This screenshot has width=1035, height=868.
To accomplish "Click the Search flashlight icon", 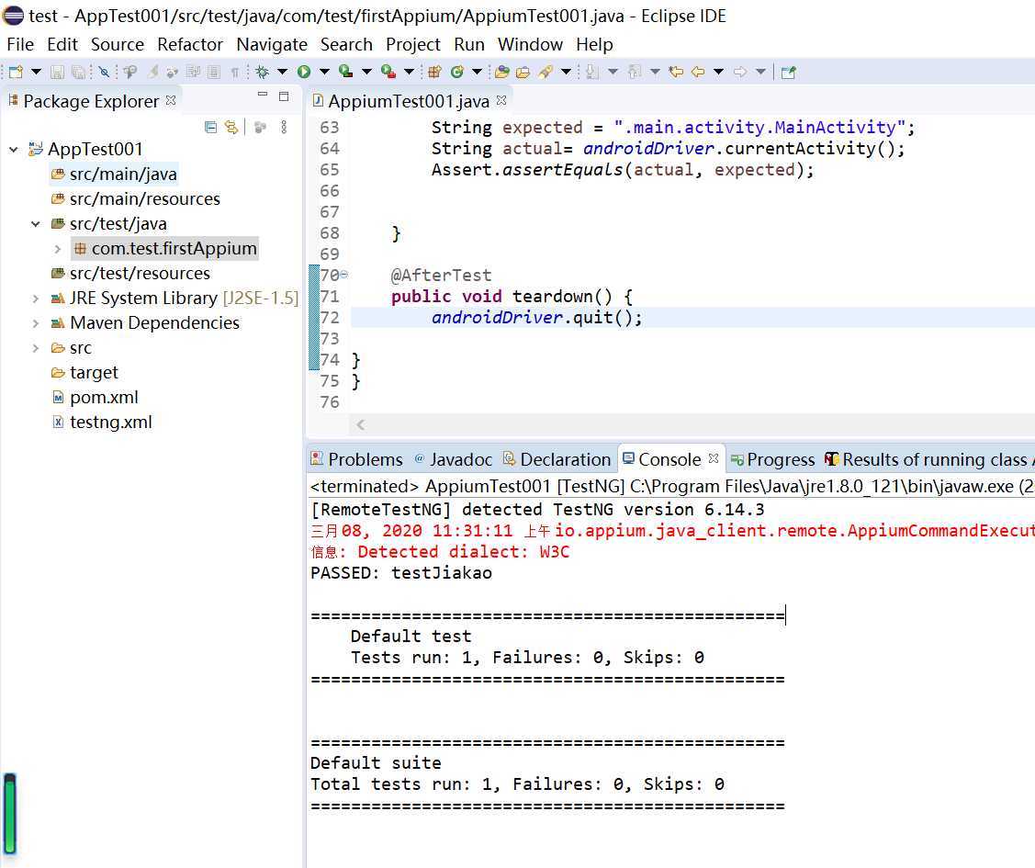I will (546, 72).
